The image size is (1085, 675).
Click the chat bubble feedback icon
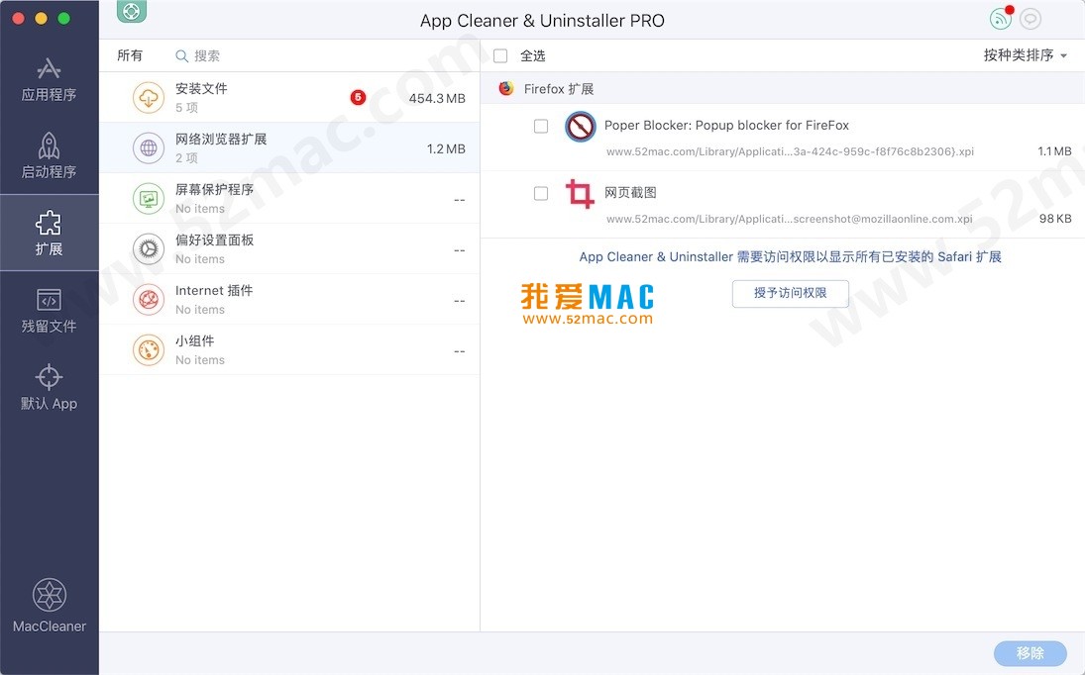tap(1031, 19)
